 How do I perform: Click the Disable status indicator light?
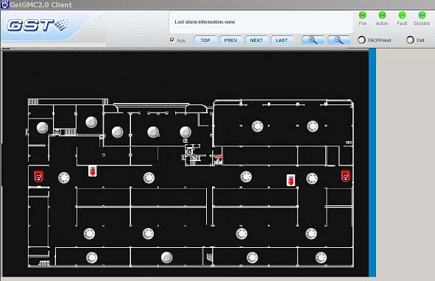coord(422,15)
